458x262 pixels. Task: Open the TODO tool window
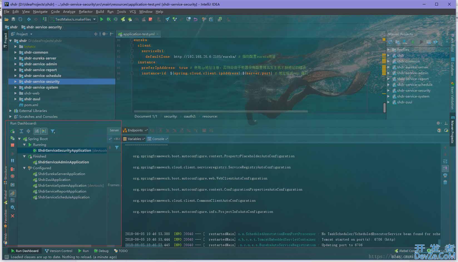point(121,251)
